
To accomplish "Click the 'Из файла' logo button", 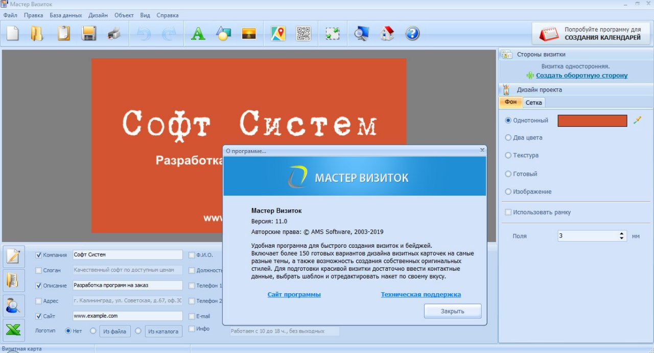I will coord(115,331).
